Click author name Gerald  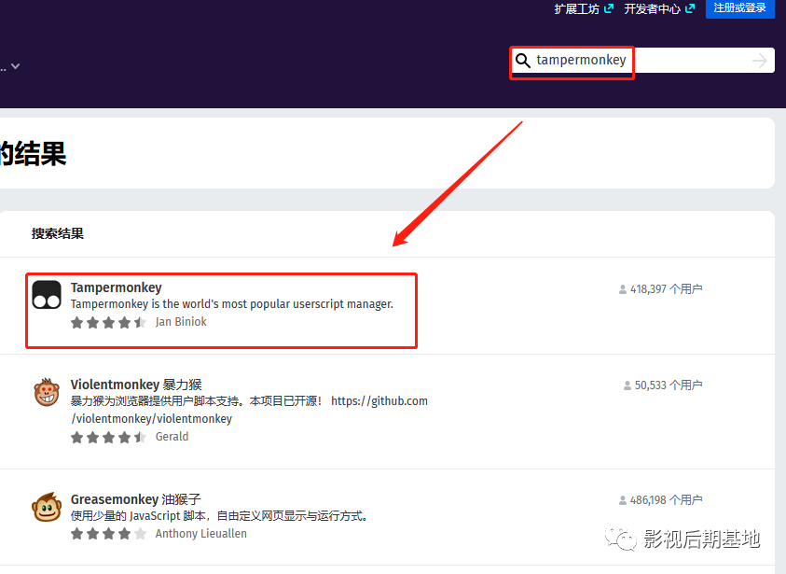(x=172, y=437)
